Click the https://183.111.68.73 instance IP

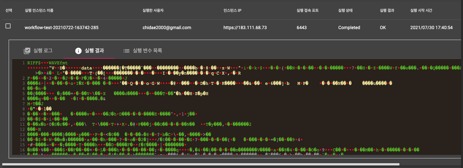point(245,28)
